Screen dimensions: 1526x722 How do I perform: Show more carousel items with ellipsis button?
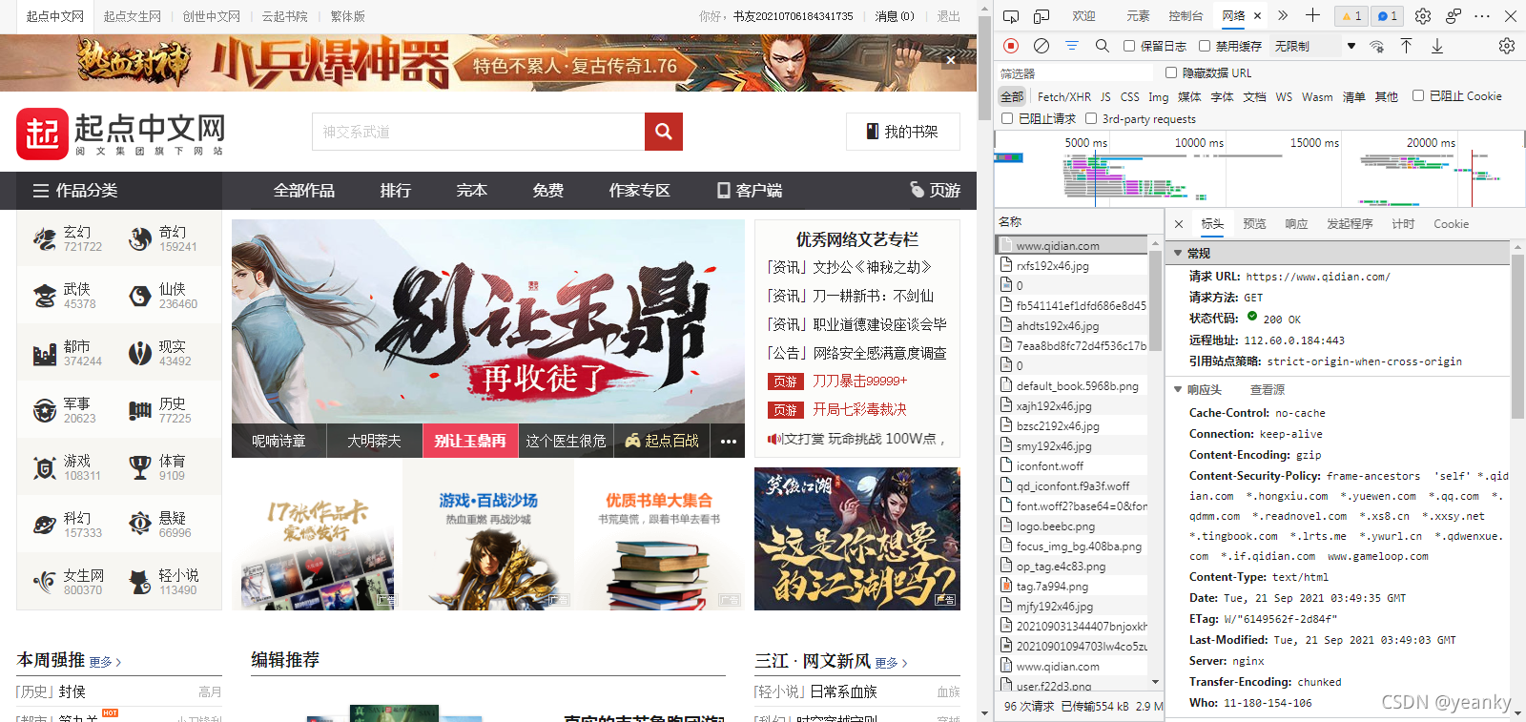tap(729, 441)
